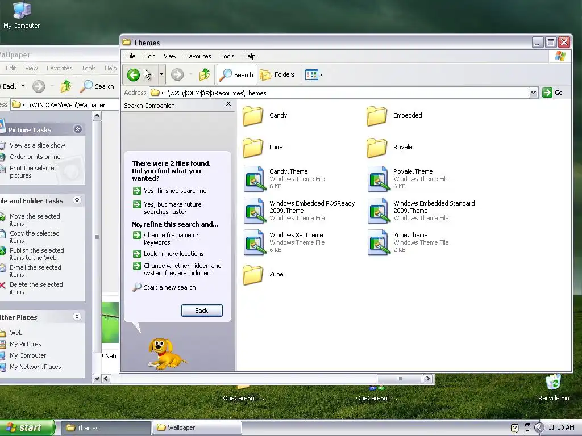
Task: Open My Pictures under Other Places
Action: pyautogui.click(x=25, y=344)
